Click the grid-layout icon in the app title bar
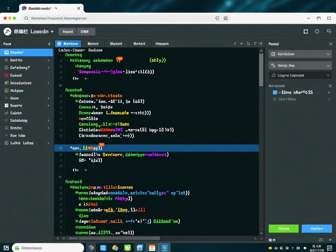 click(x=306, y=32)
